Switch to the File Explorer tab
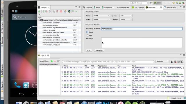 coord(138,8)
